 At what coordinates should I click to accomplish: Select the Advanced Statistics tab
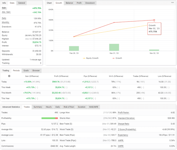pyautogui.click(x=11, y=107)
